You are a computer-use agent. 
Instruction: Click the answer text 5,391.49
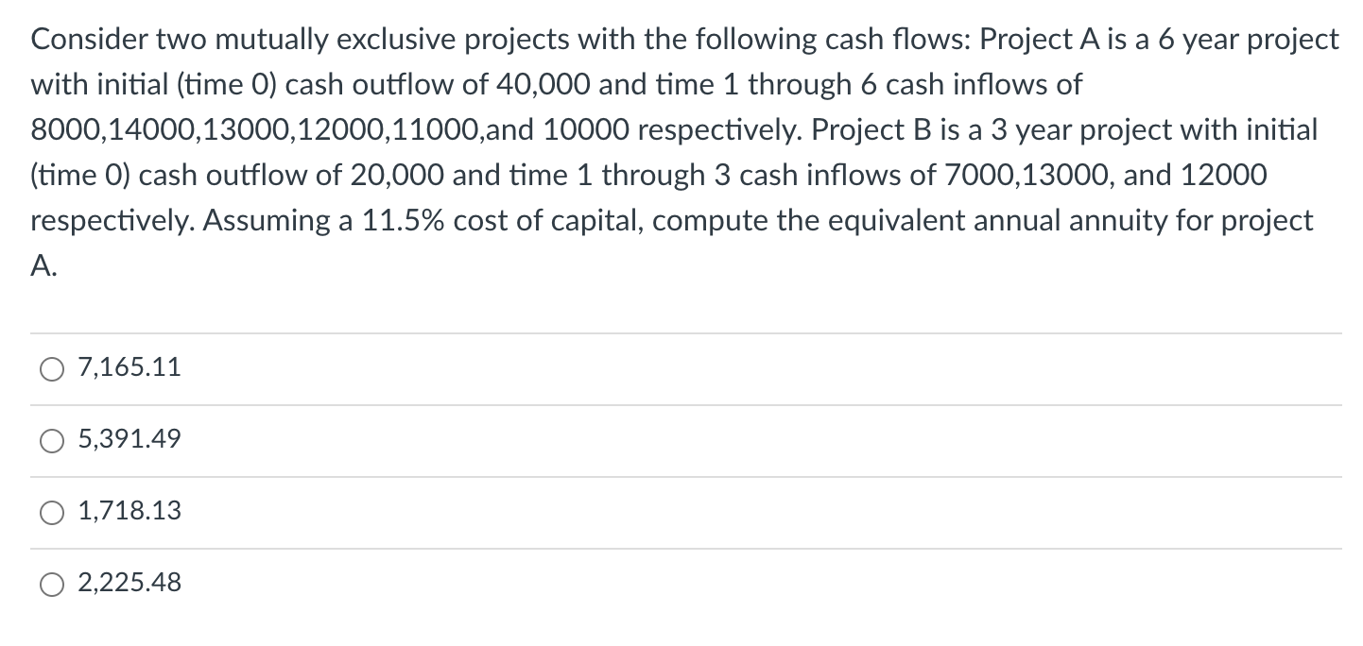[x=129, y=440]
